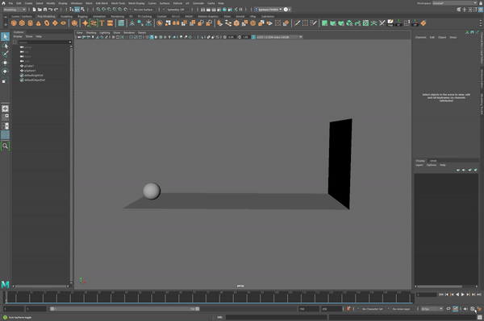Undo with the status line arrow
The height and width of the screenshot is (321, 484).
[x=50, y=10]
